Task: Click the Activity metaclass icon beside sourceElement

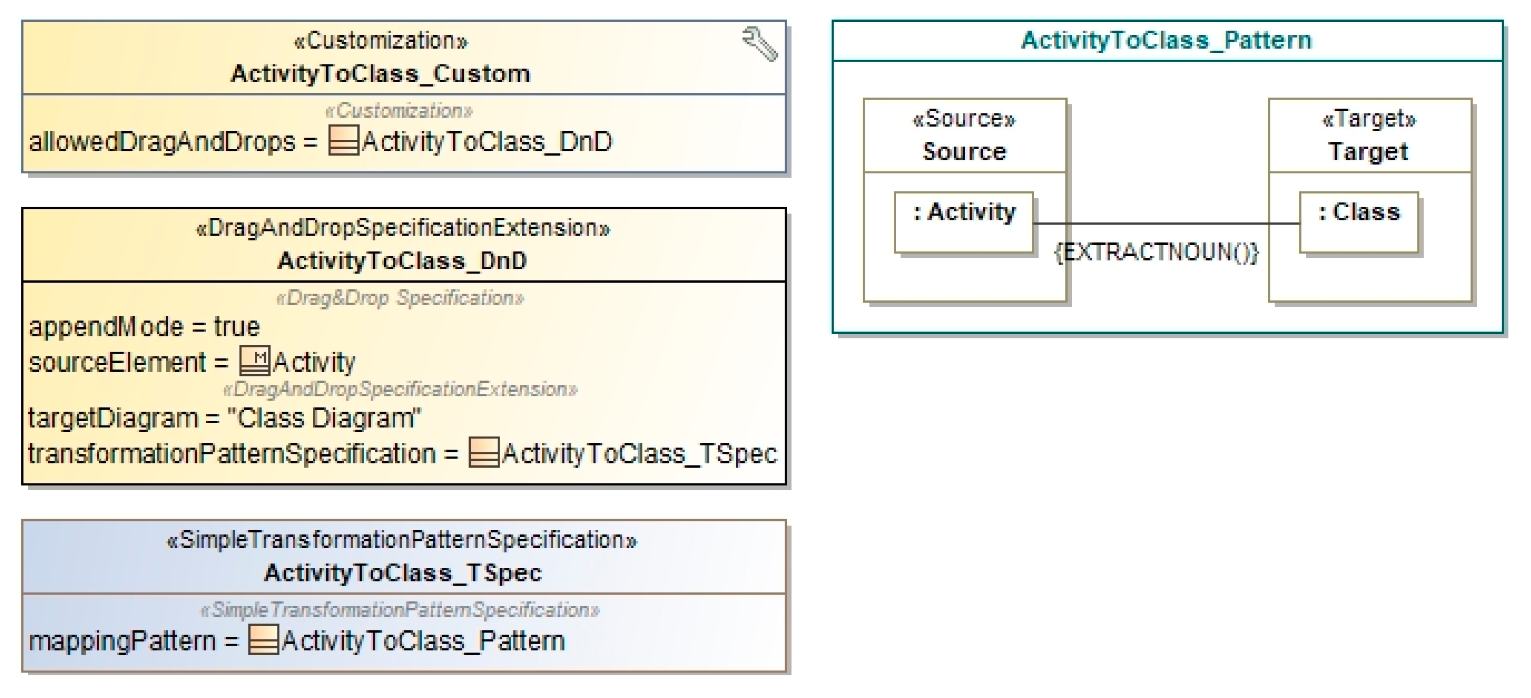Action: (254, 361)
